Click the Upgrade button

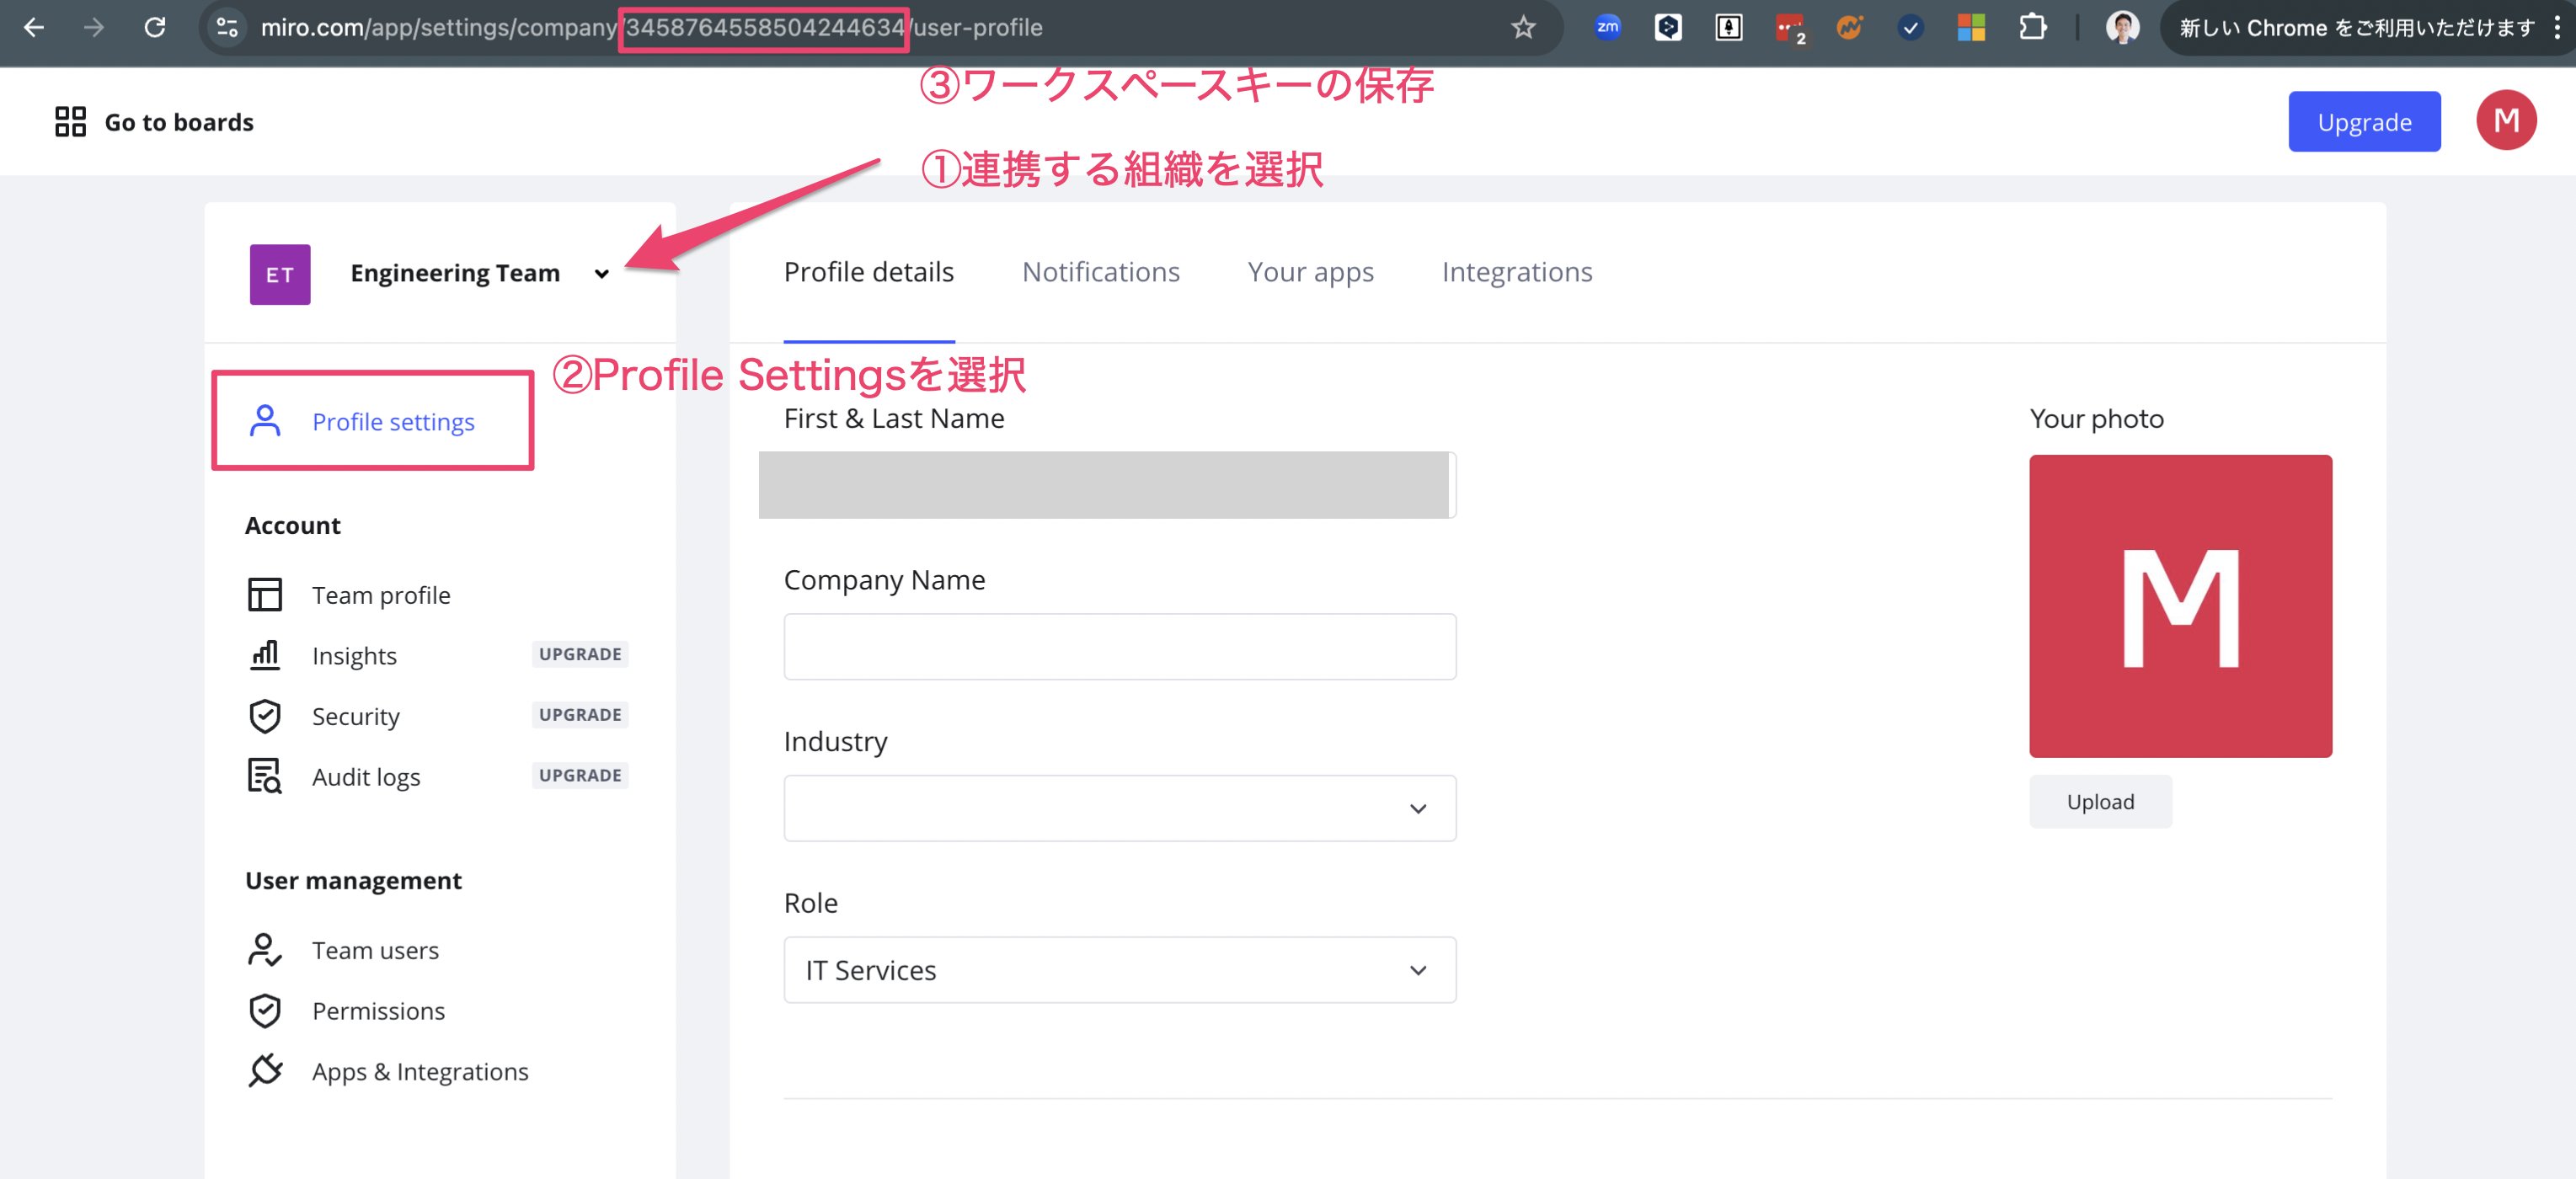[x=2364, y=121]
